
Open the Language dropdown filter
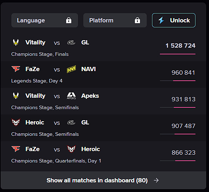pyautogui.click(x=45, y=20)
